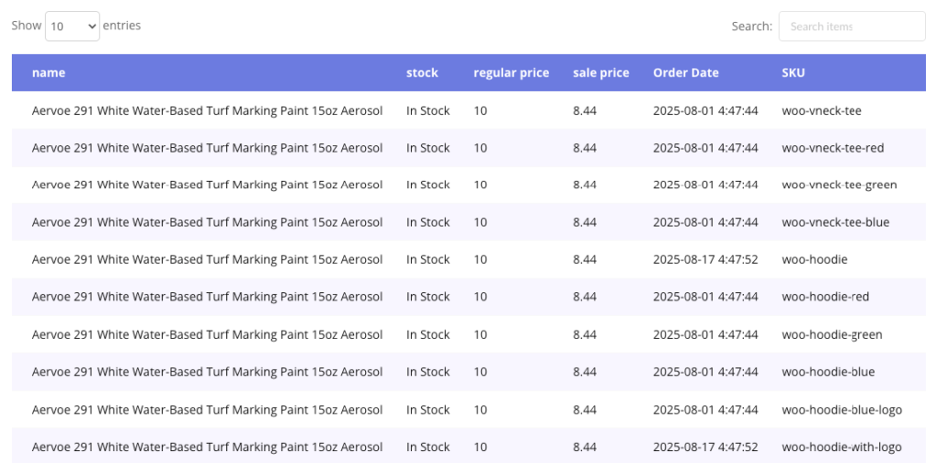Click In Stock in woo-hoodie-green row
Image resolution: width=937 pixels, height=463 pixels.
(428, 334)
